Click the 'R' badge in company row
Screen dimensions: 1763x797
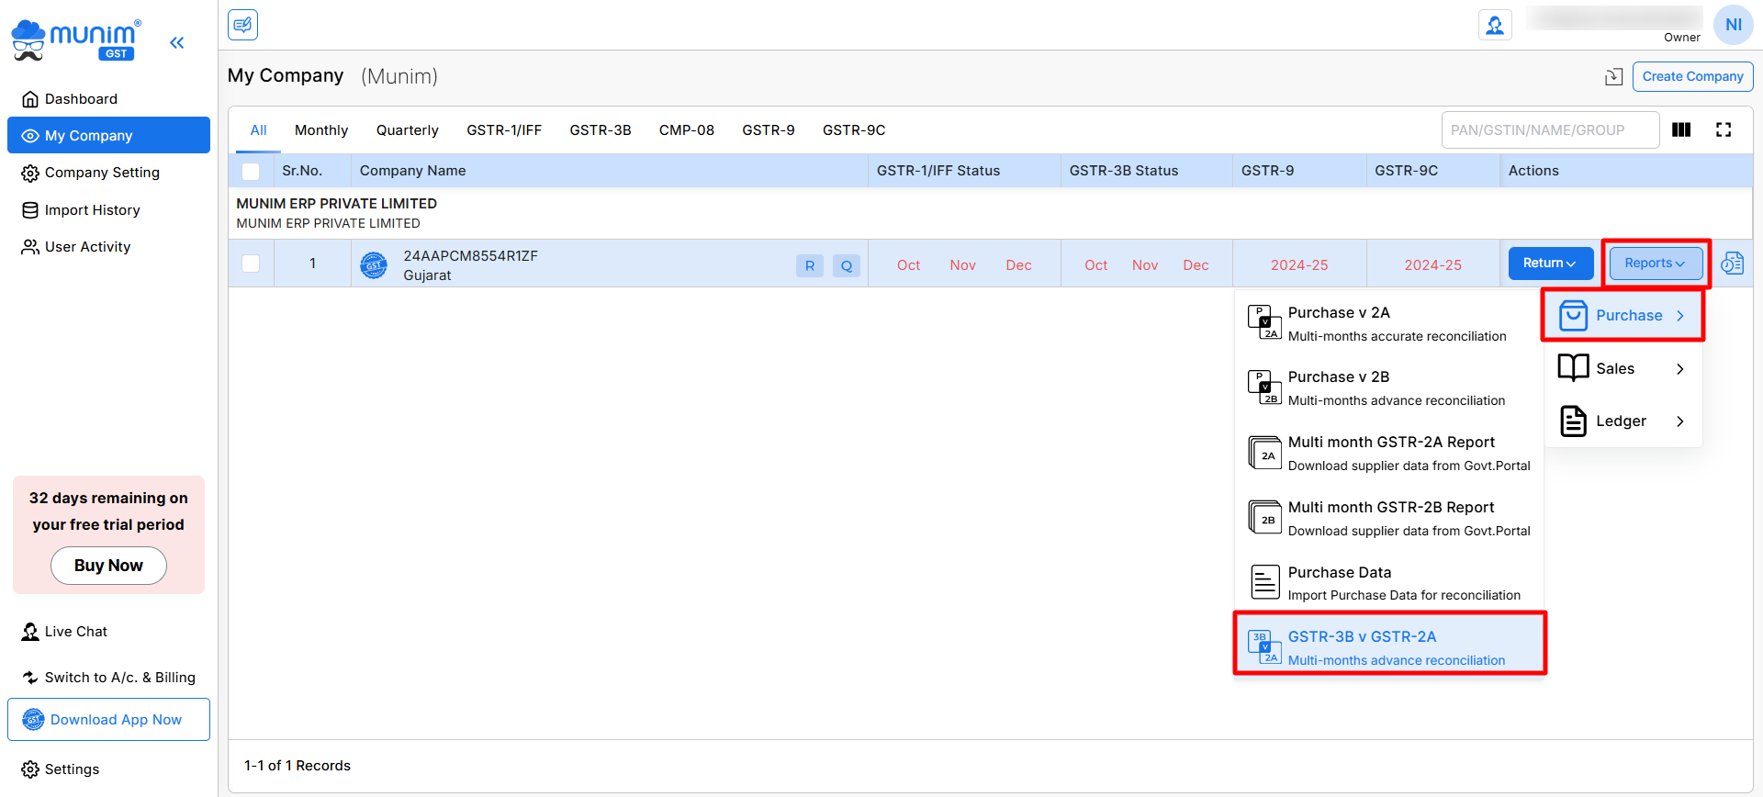tap(809, 266)
